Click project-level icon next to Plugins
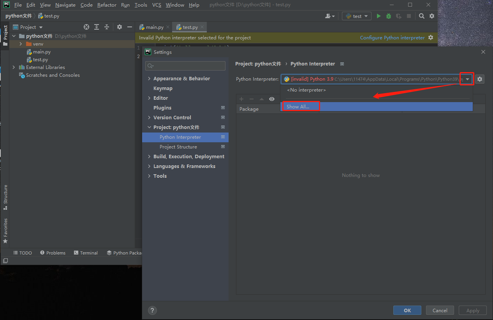 point(223,108)
